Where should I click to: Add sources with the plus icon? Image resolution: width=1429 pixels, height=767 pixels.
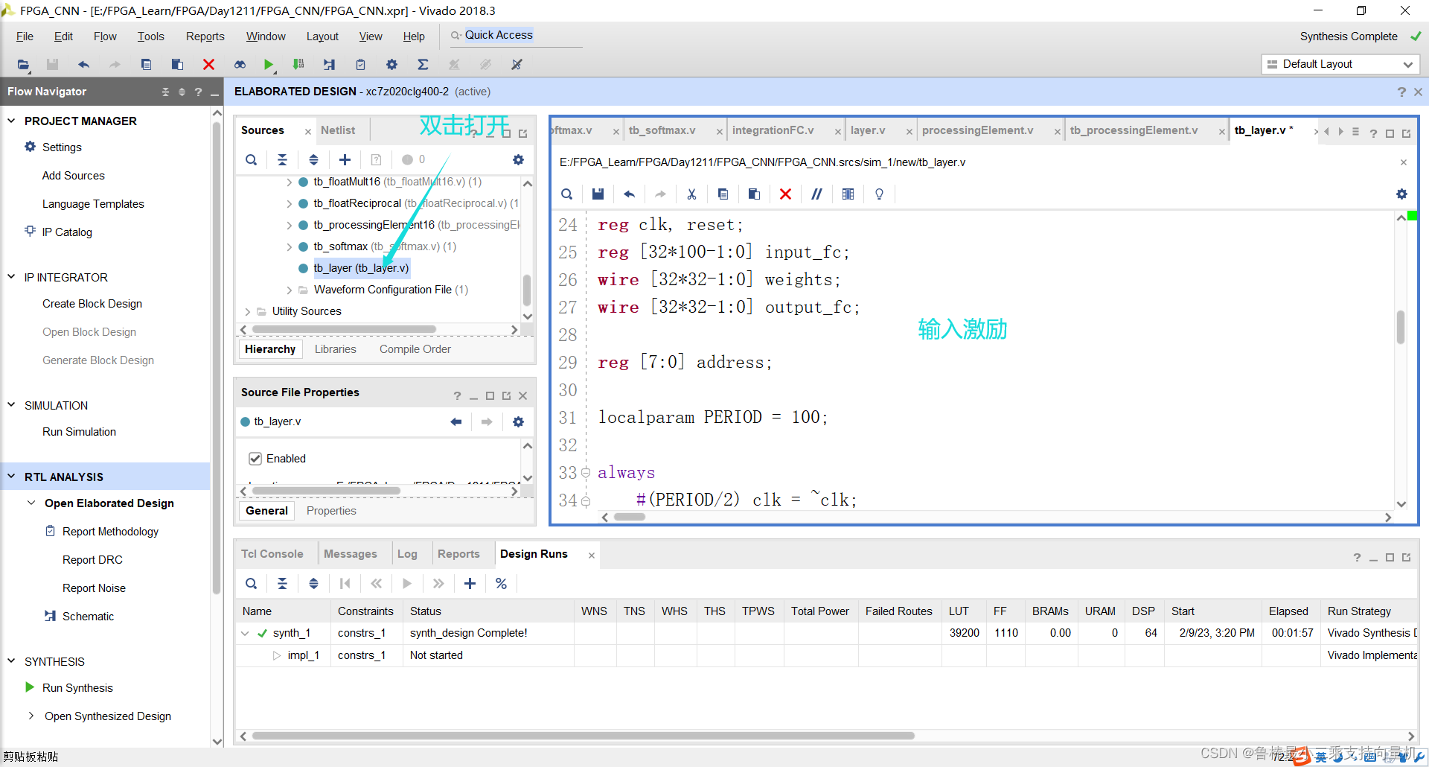coord(345,159)
